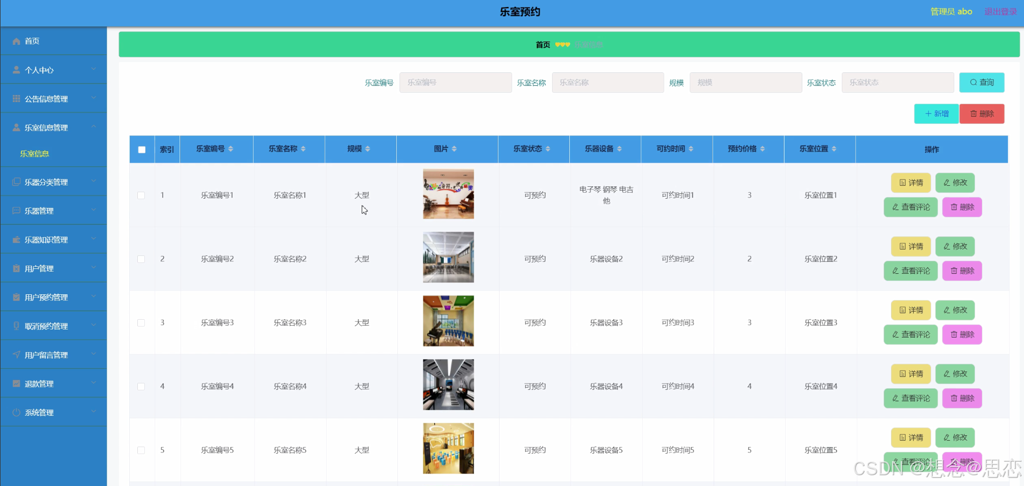
Task: Click pink 删除 for 乐室编号4 row
Action: click(x=962, y=399)
